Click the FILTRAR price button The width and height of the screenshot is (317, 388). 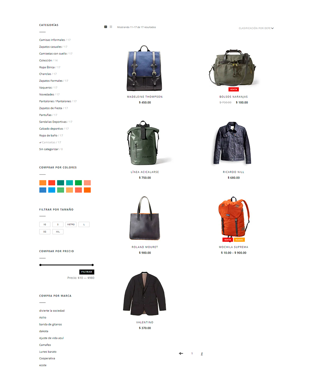[87, 272]
